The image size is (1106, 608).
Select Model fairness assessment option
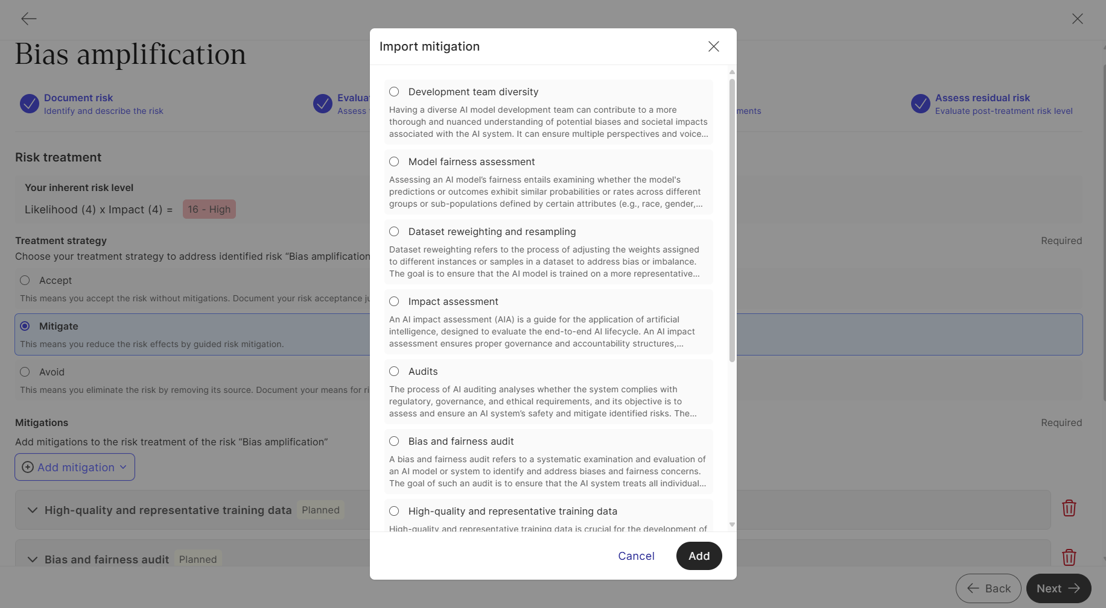coord(394,161)
